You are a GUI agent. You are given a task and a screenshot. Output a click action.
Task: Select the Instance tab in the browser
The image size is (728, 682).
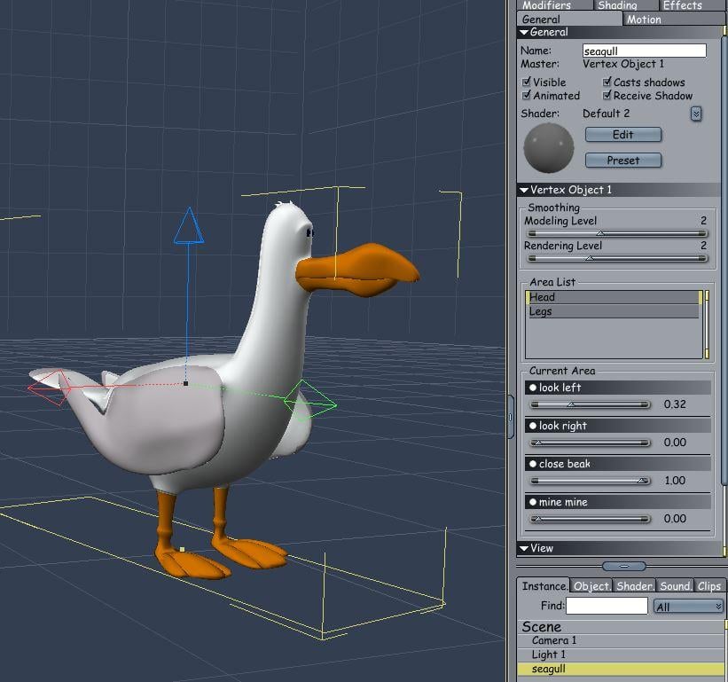[544, 586]
